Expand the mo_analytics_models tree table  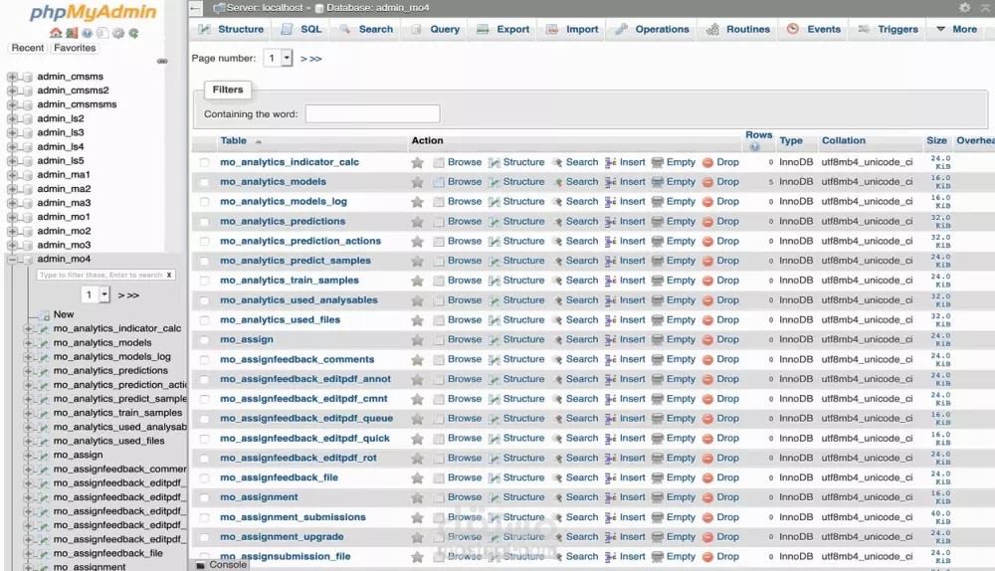(x=27, y=342)
